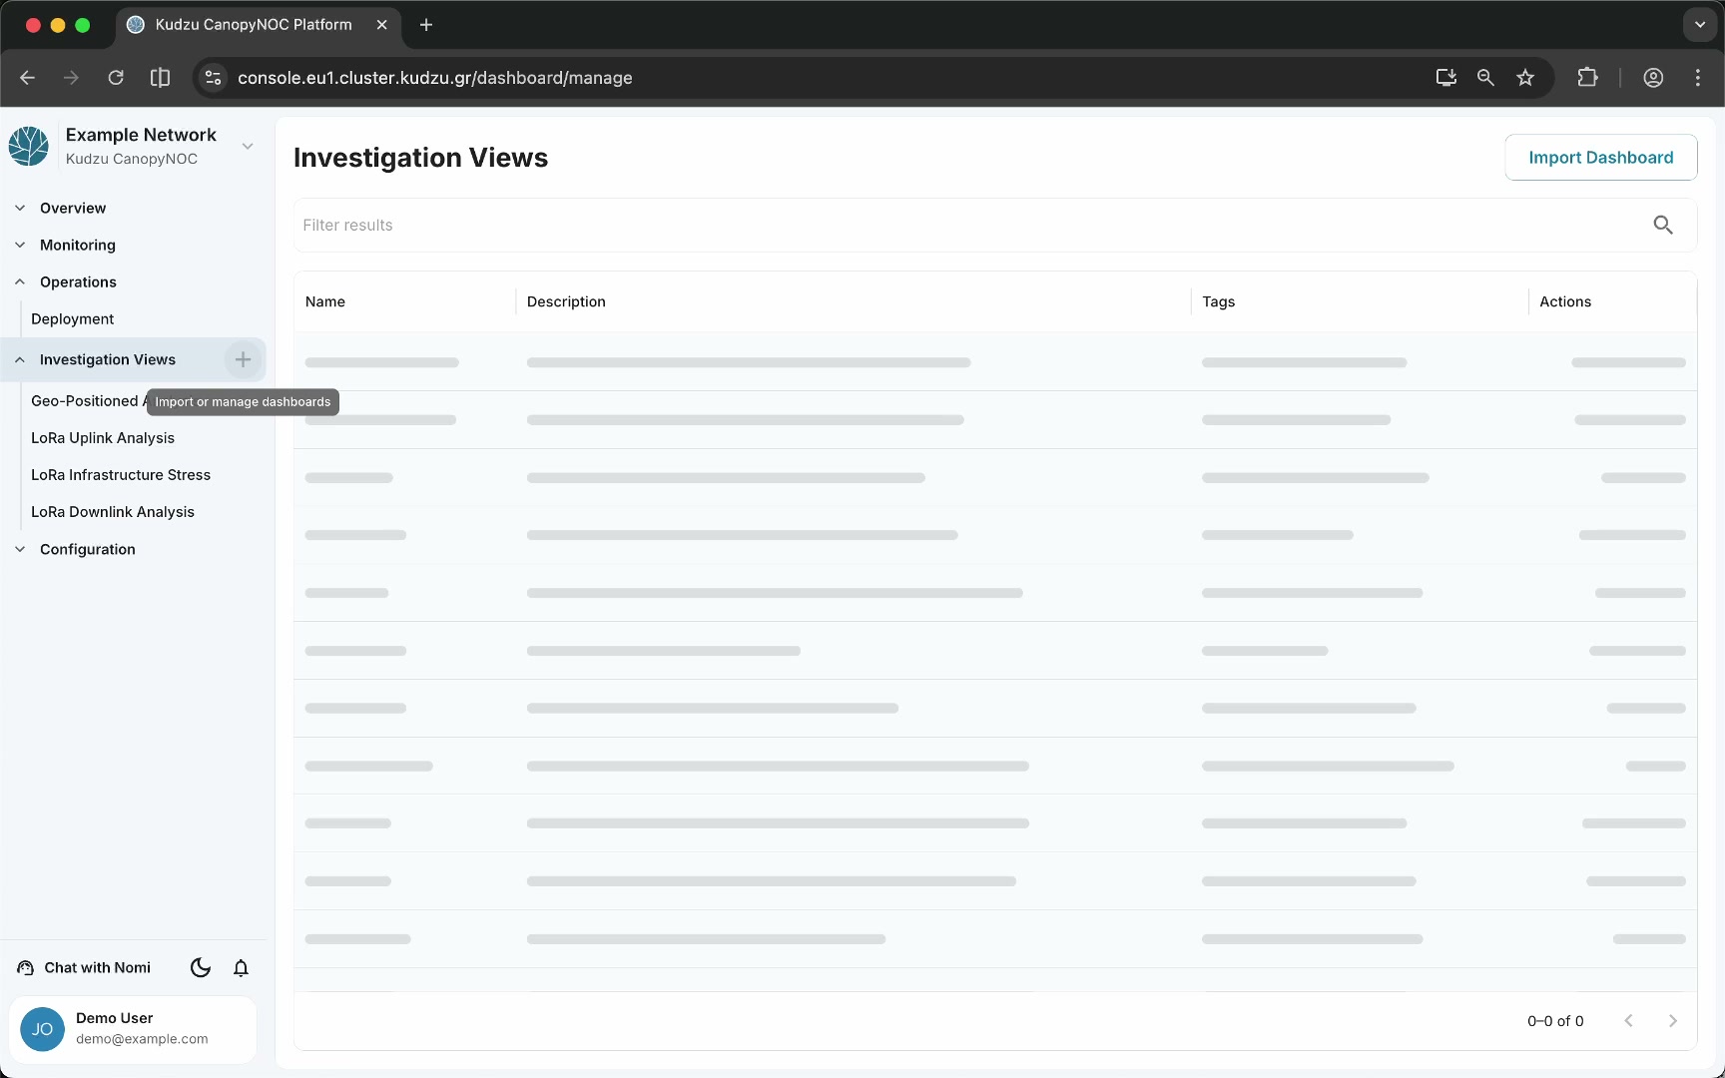Click the plus icon beside Investigation Views

tap(243, 359)
